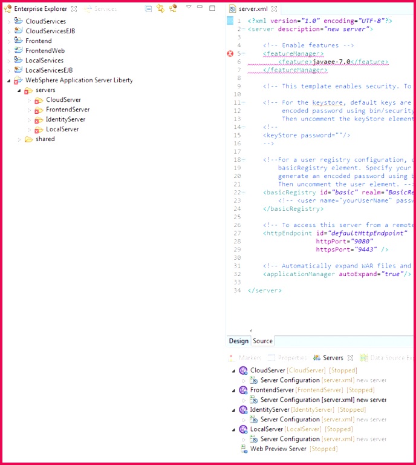Collapse the servers folder node
416x465 pixels.
pyautogui.click(x=19, y=90)
